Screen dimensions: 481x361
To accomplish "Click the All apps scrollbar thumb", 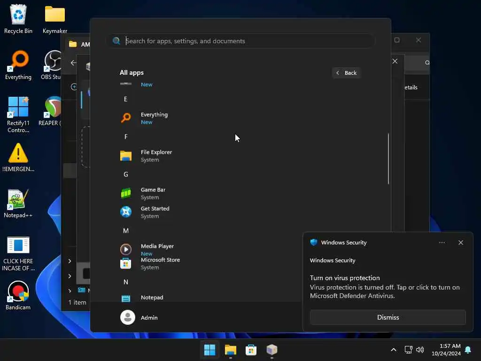I will tap(388, 159).
